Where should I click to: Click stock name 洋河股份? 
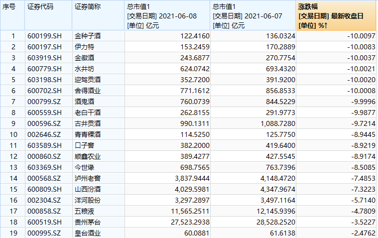coord(88,200)
